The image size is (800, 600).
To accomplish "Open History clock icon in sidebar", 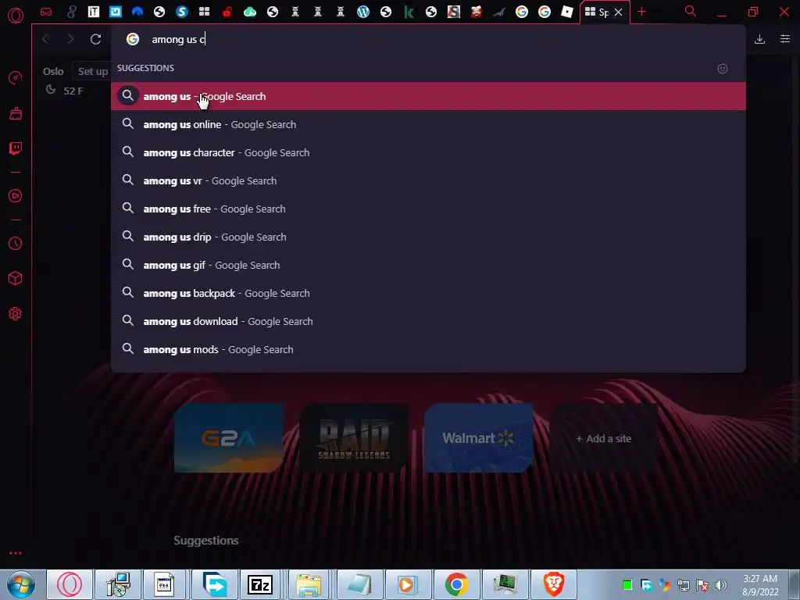I will (16, 244).
